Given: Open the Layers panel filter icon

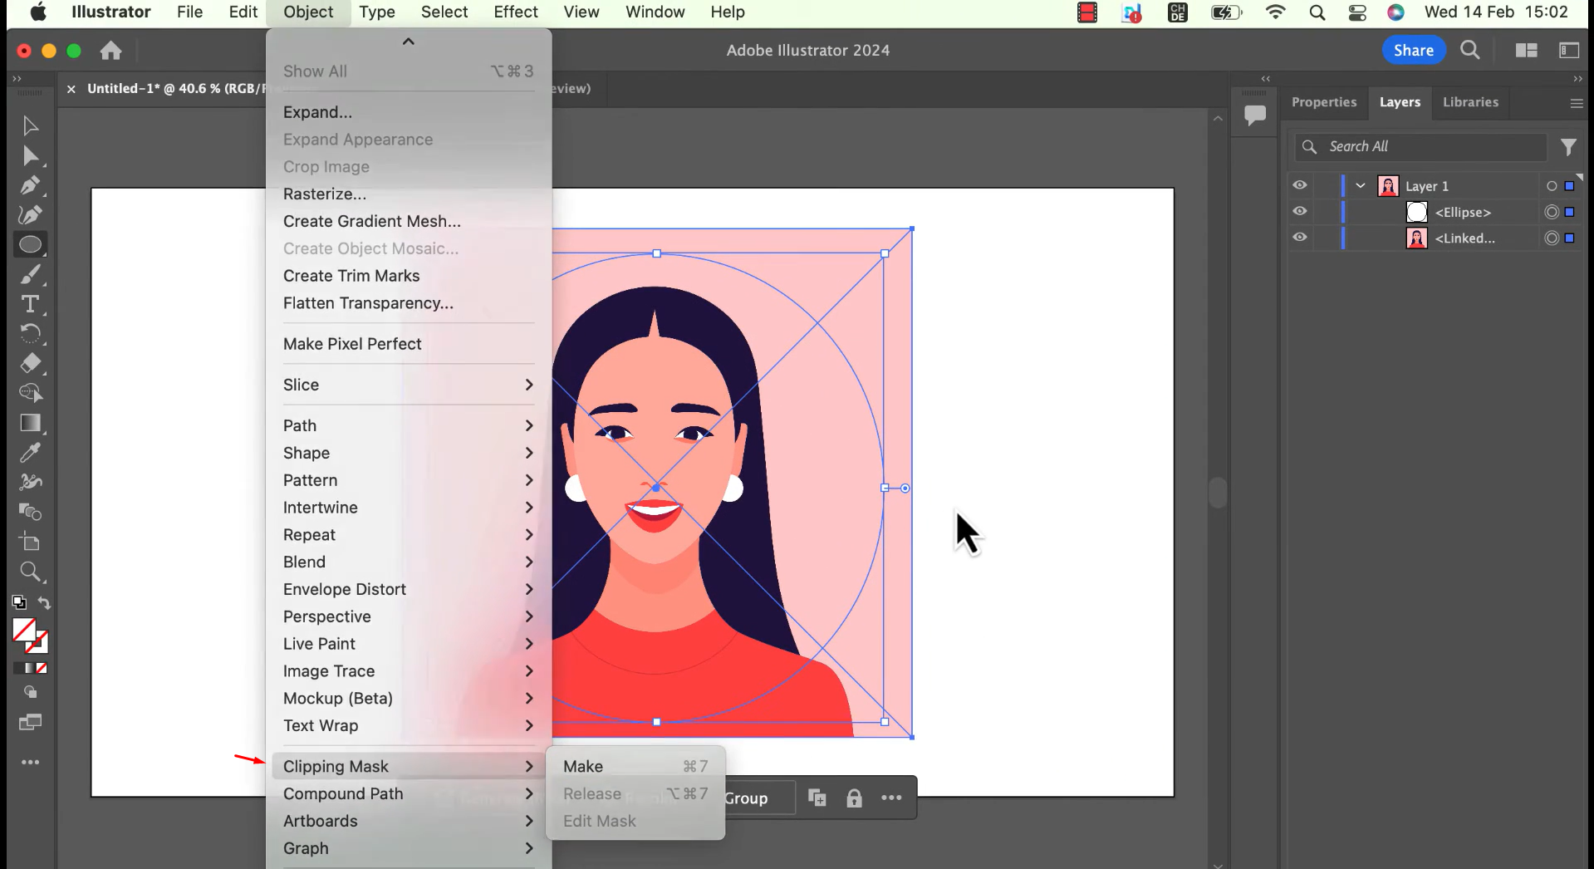Looking at the screenshot, I should [x=1568, y=146].
